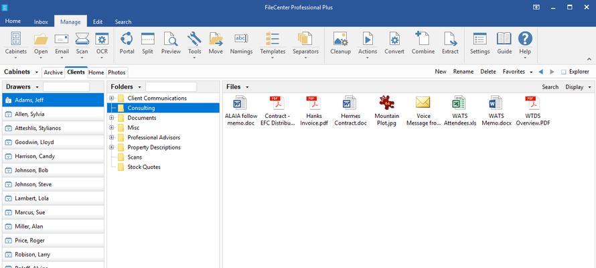
Task: Click the Drawers filter input field
Action: click(x=66, y=86)
